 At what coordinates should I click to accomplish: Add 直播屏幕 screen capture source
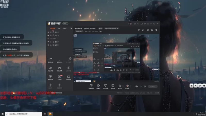91,87
